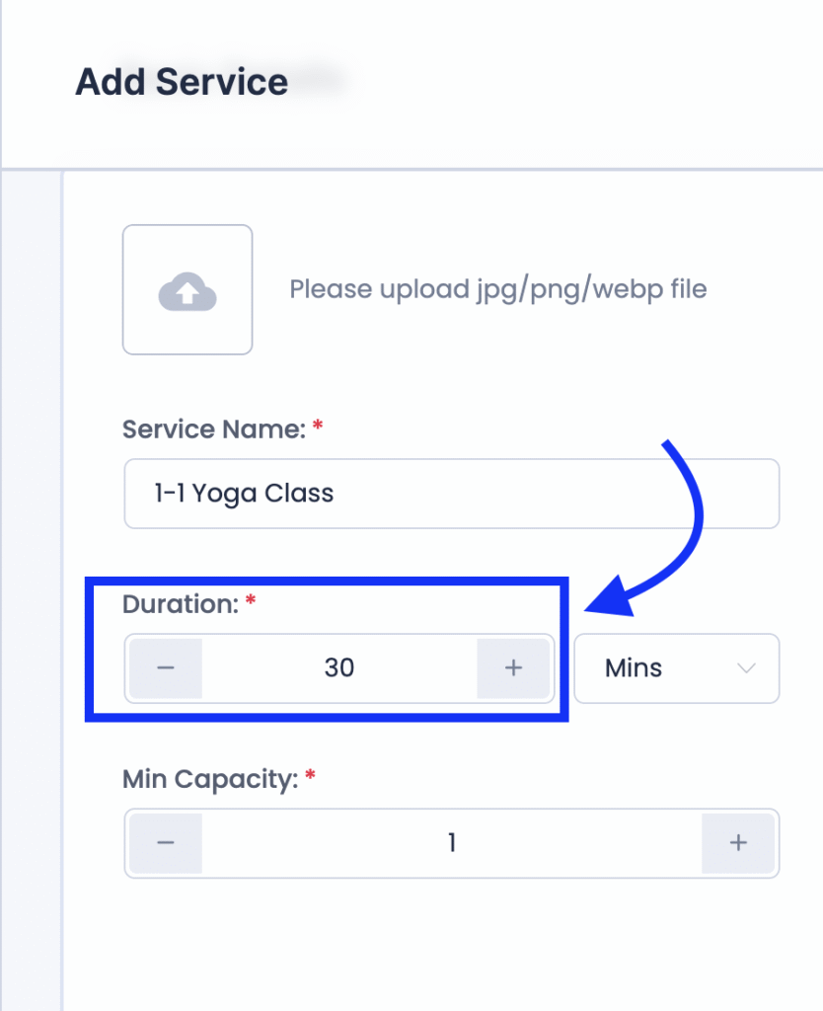Decrease Min Capacity with the minus button
The width and height of the screenshot is (823, 1011).
pyautogui.click(x=166, y=843)
